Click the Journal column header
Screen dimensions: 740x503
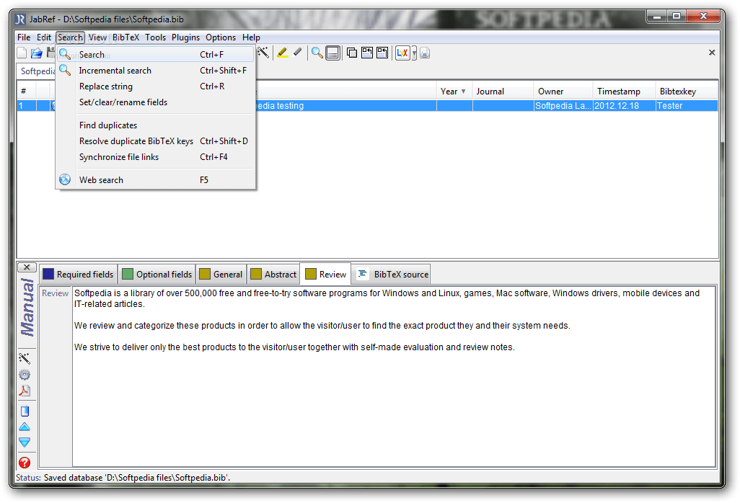pyautogui.click(x=503, y=92)
